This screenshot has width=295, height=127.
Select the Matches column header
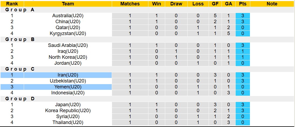click(x=130, y=4)
